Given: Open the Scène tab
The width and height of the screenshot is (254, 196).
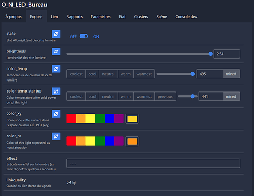Looking at the screenshot, I should click(161, 17).
